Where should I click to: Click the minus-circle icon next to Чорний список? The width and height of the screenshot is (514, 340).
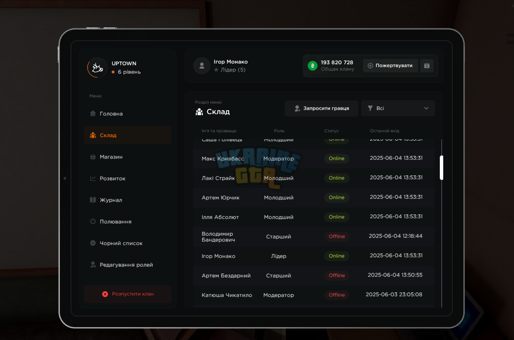(93, 243)
